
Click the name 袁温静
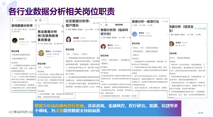pos(76,38)
